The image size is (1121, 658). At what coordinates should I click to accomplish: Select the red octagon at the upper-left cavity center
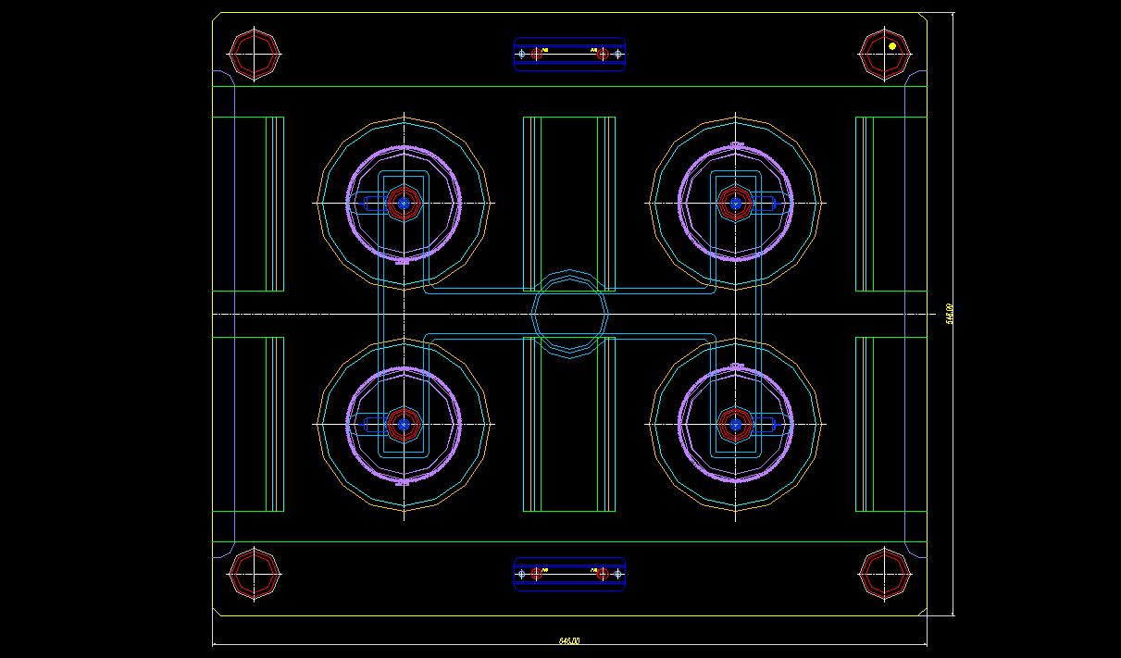coord(403,203)
